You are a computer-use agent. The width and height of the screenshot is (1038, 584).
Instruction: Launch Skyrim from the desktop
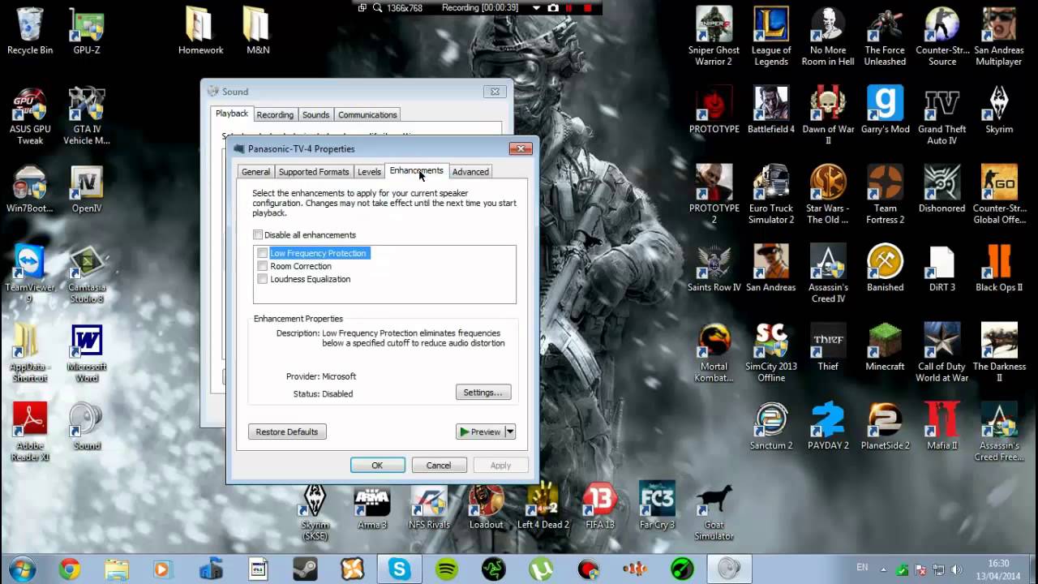coord(999,109)
